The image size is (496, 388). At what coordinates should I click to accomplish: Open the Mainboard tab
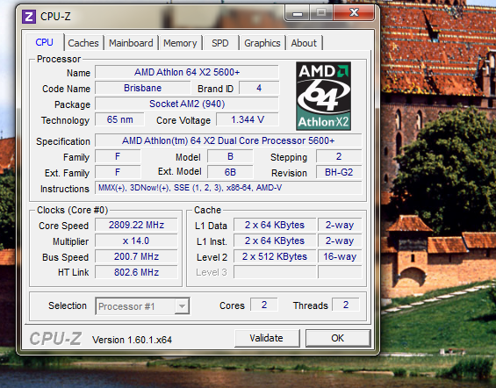(131, 43)
